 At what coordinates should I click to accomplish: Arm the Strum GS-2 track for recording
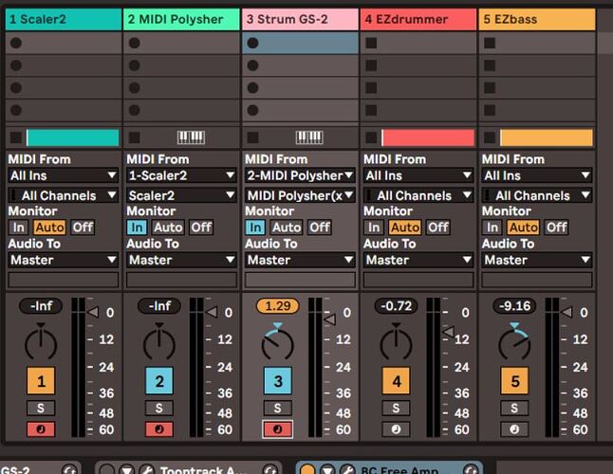point(278,429)
